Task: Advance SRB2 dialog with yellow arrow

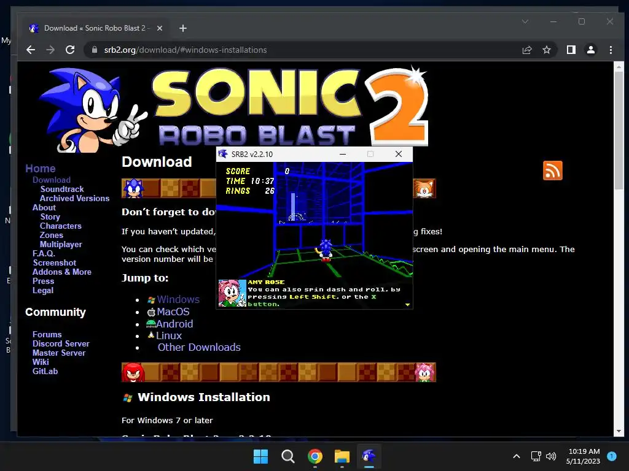Action: point(407,305)
